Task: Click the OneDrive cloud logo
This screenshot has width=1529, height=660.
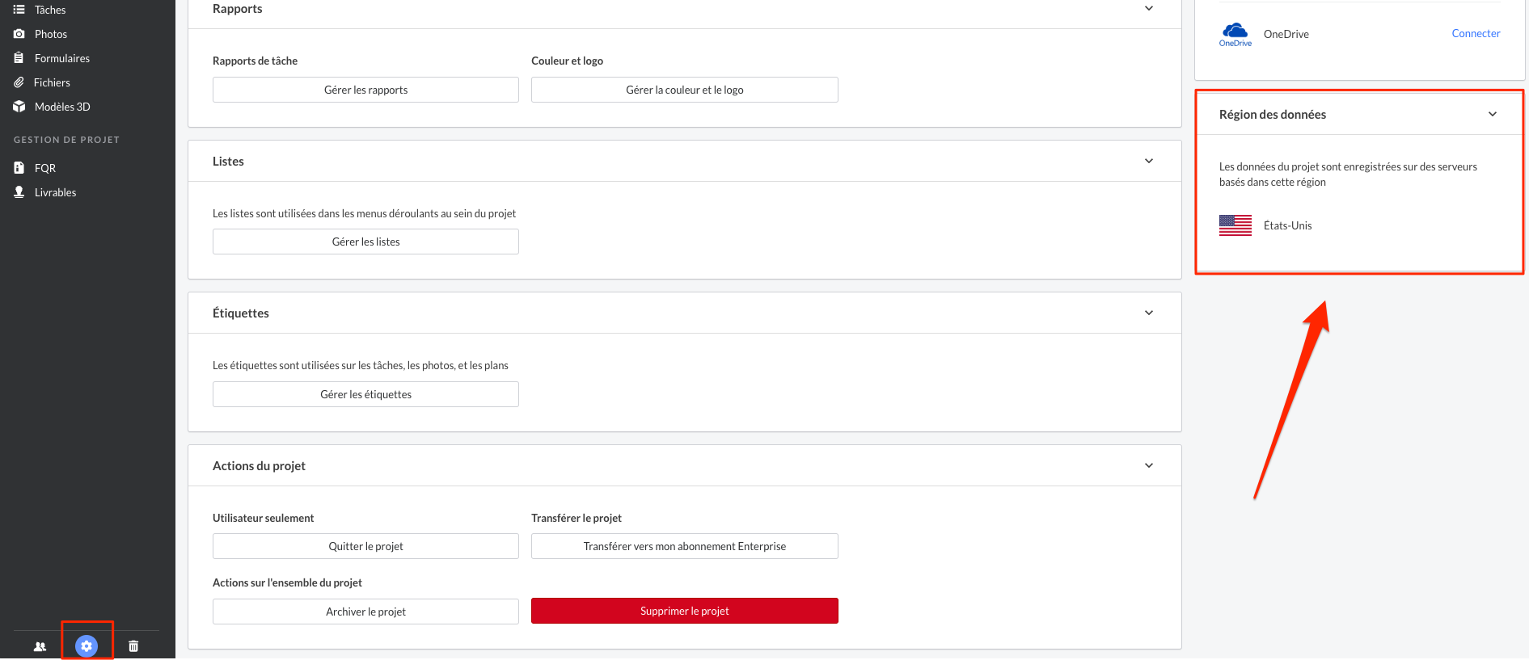Action: point(1235,34)
